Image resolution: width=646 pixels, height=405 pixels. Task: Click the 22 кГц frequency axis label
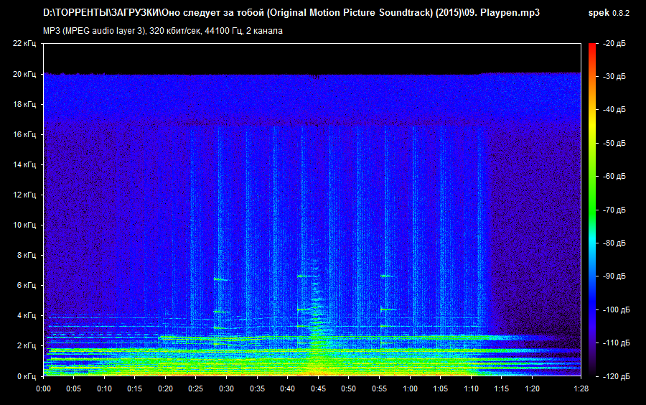[x=24, y=44]
